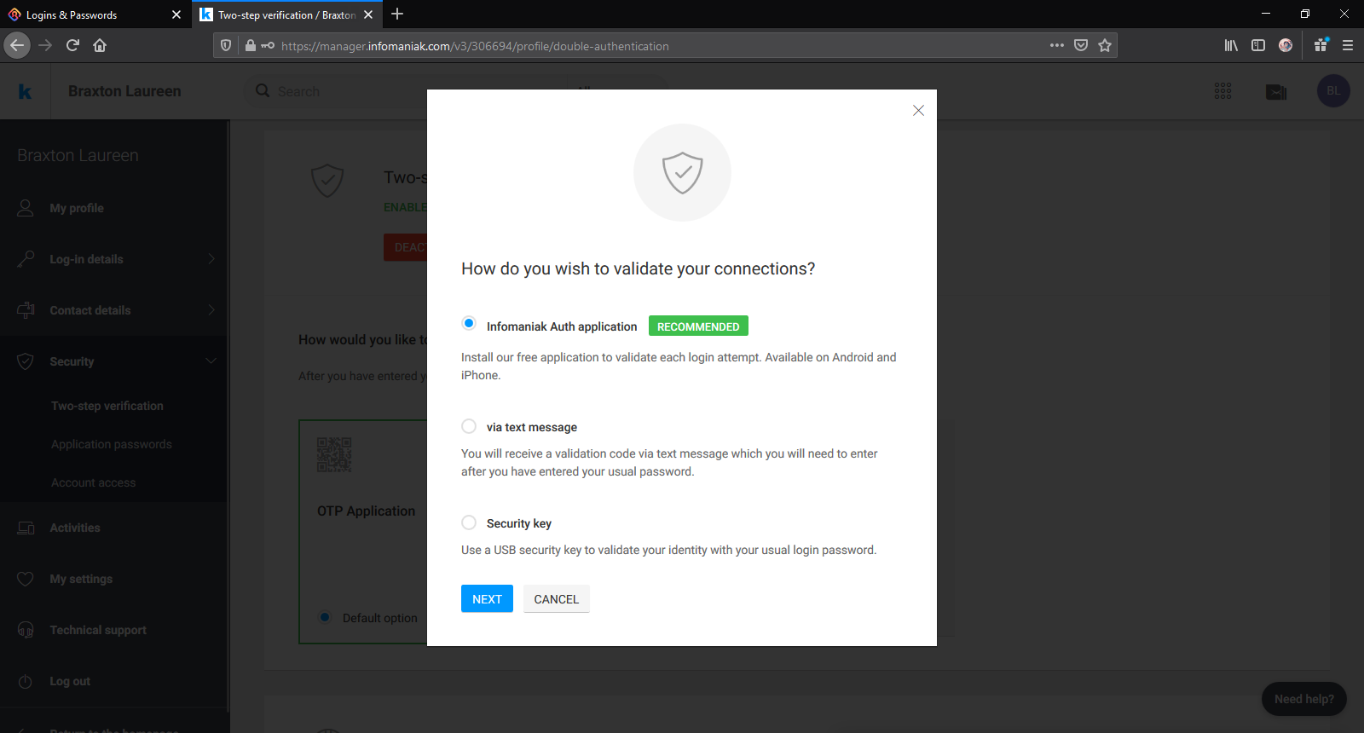Click the Log-in details key icon
Image resolution: width=1364 pixels, height=733 pixels.
tap(26, 259)
